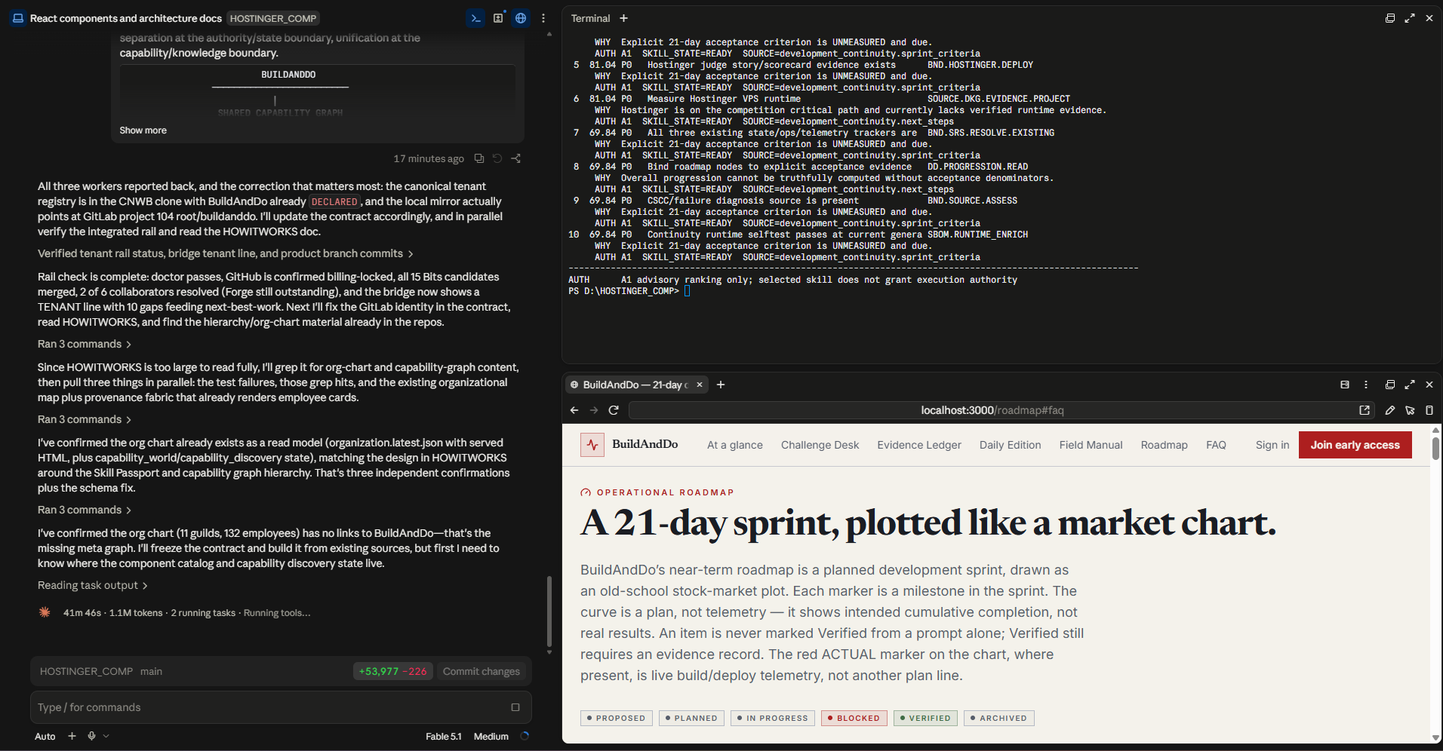The height and width of the screenshot is (751, 1443).
Task: Expand 'Verified tenant rail status' details
Action: [x=226, y=253]
